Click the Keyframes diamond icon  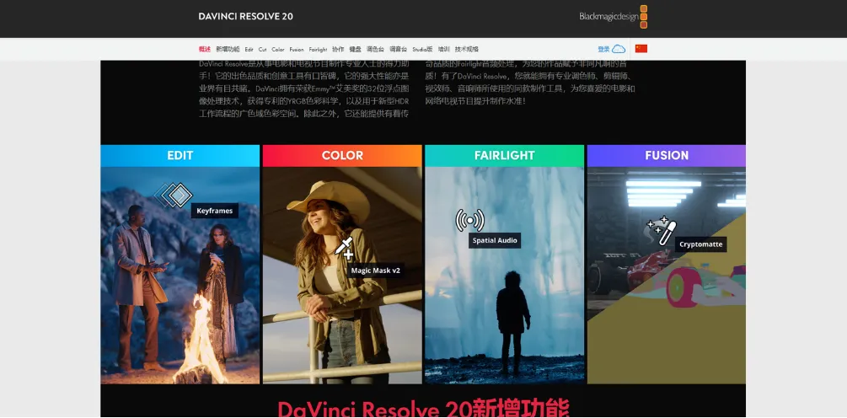point(174,195)
